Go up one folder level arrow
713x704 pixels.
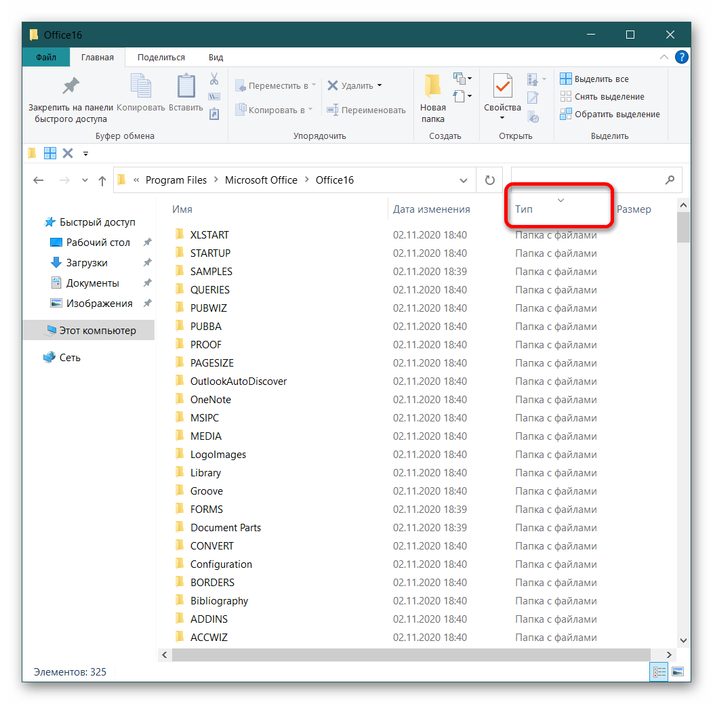click(x=102, y=180)
